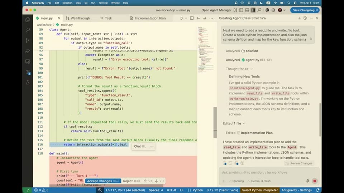Go to next change arrow in editor toolbar
This screenshot has height=193, width=344.
[205, 18]
